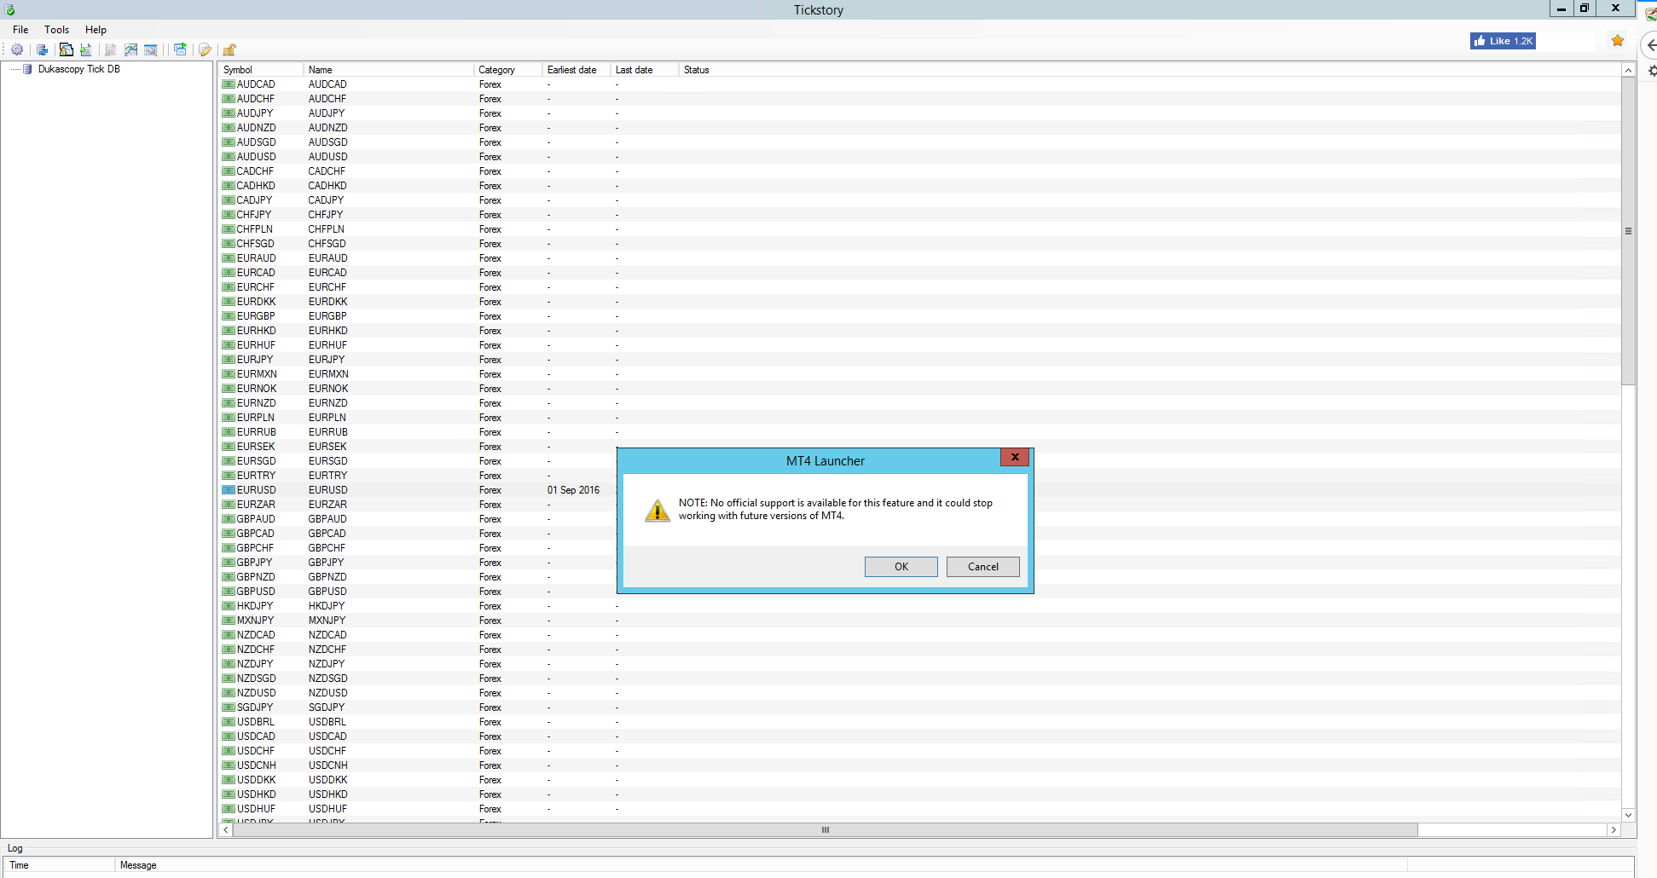This screenshot has height=878, width=1657.
Task: Sort by the Status column header
Action: [x=696, y=70]
